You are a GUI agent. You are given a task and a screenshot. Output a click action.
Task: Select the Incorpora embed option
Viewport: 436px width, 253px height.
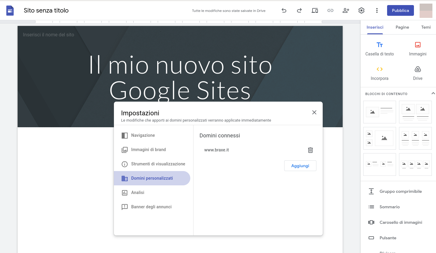click(380, 74)
